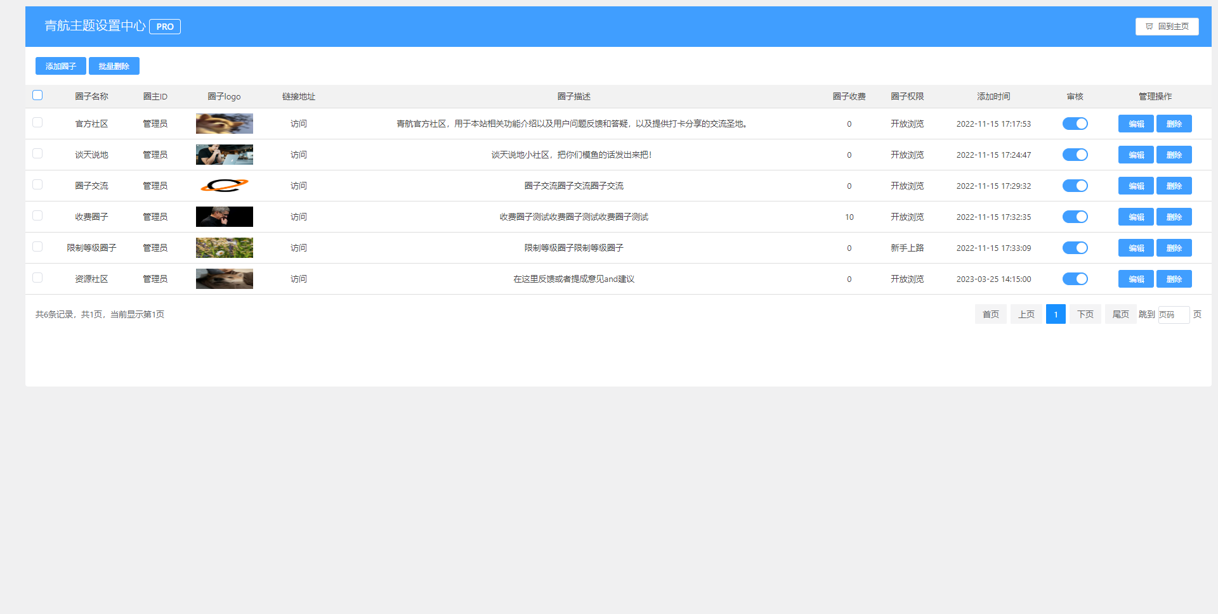This screenshot has width=1218, height=614.
Task: Delete the 收费圈子 row with 删除
Action: point(1174,217)
